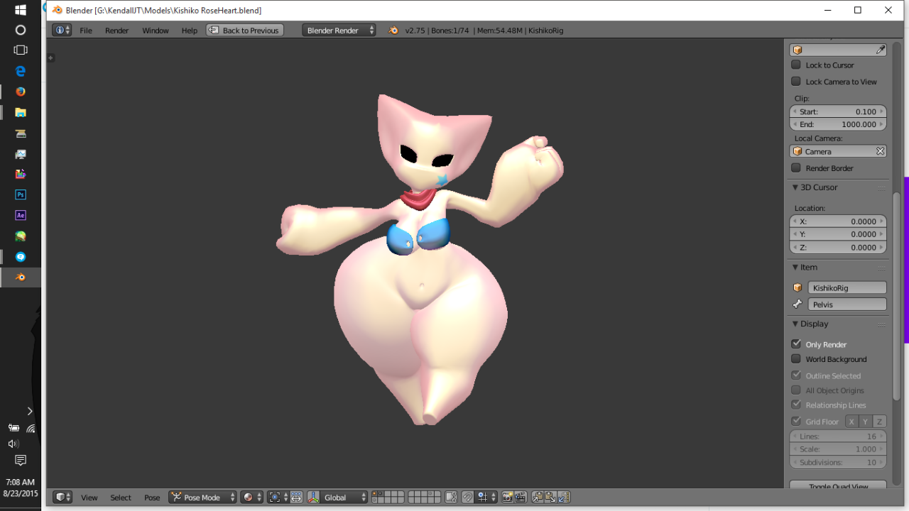Click the copy pose icon
The width and height of the screenshot is (909, 511).
click(538, 498)
